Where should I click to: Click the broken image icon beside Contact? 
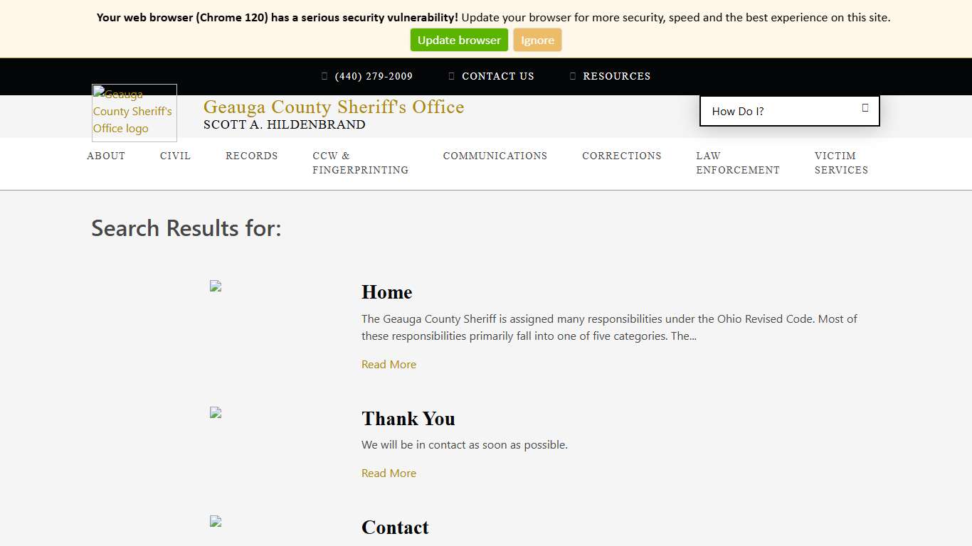coord(216,521)
